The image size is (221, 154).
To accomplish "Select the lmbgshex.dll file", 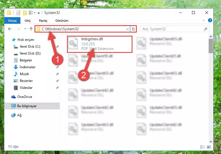I will click(x=100, y=44).
